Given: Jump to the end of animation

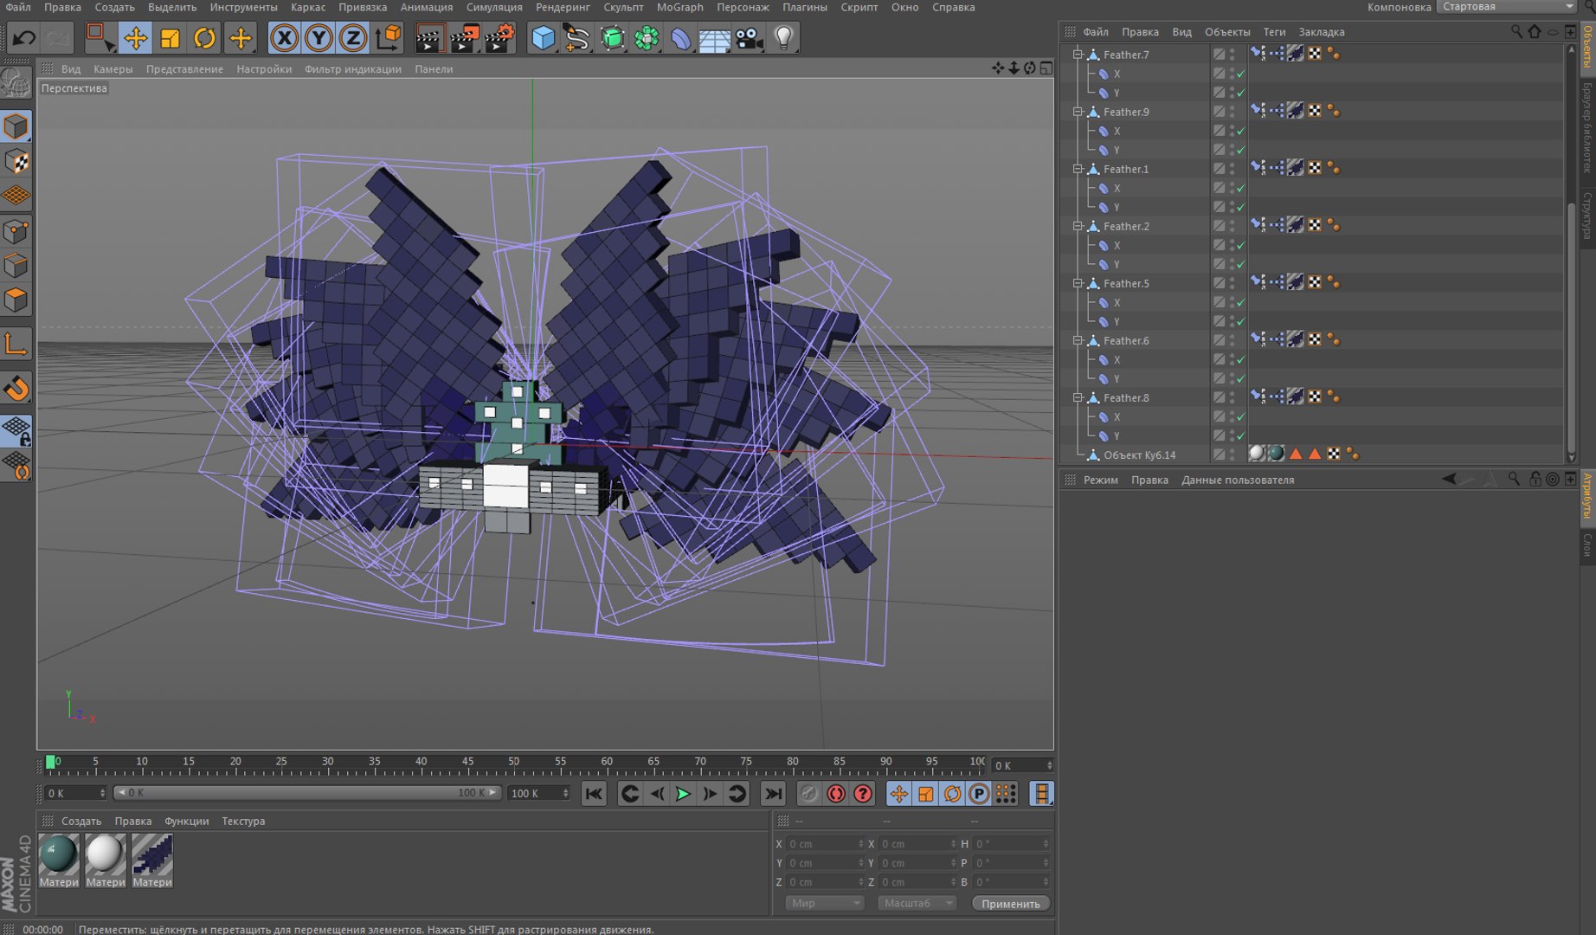Looking at the screenshot, I should click(773, 794).
